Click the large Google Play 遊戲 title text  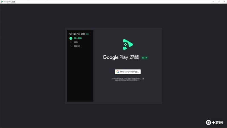[121, 57]
